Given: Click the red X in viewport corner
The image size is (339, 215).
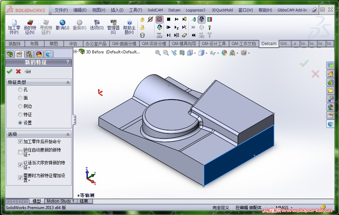Looking at the screenshot, I should [x=315, y=74].
